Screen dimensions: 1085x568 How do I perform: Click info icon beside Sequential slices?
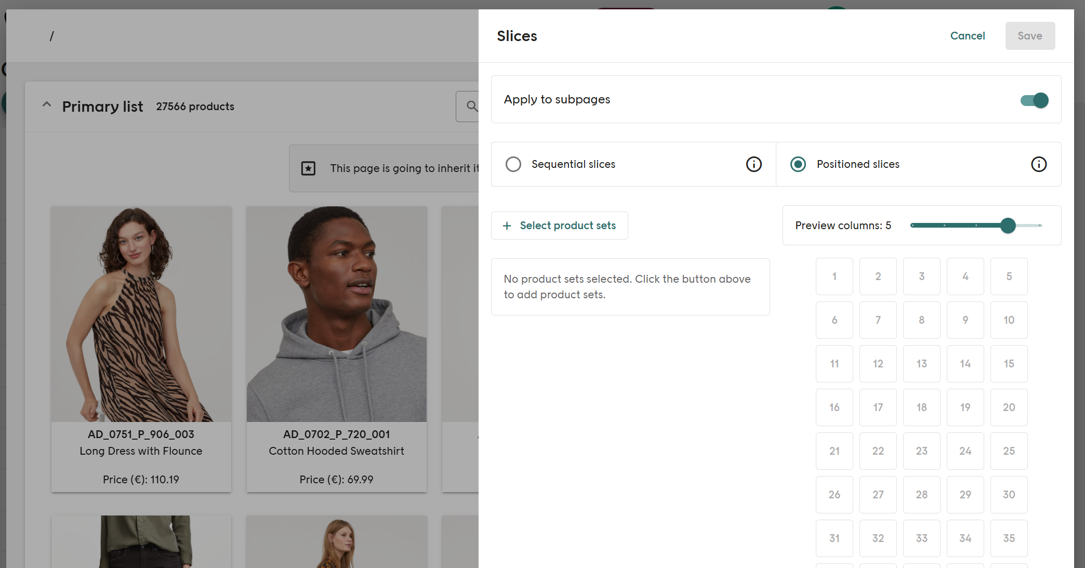[x=753, y=164]
